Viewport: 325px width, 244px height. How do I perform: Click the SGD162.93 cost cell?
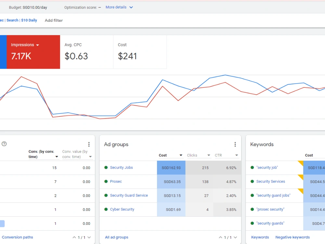click(171, 168)
